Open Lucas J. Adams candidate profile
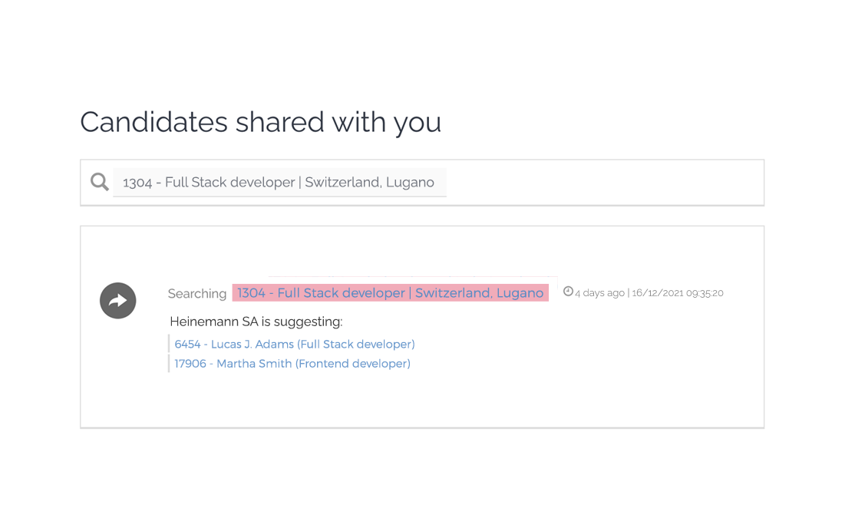Screen dimensions: 845x531 click(253, 345)
